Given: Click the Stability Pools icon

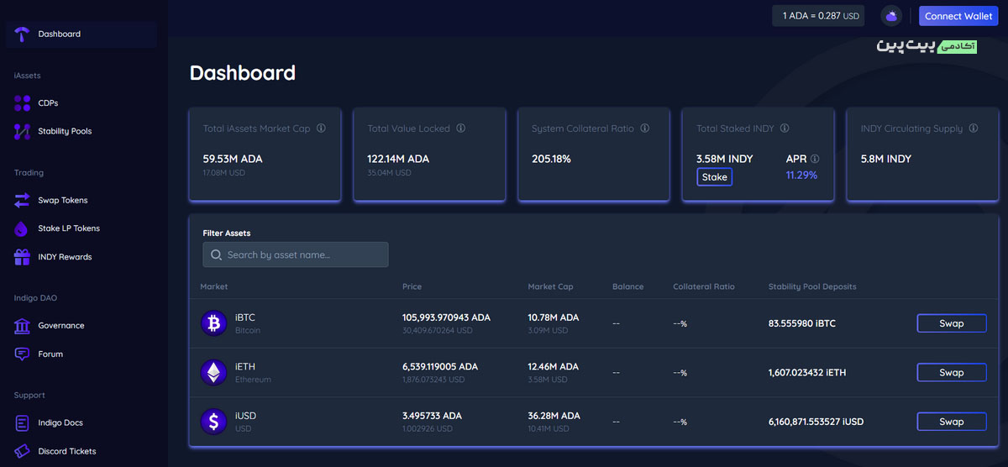Looking at the screenshot, I should (23, 131).
